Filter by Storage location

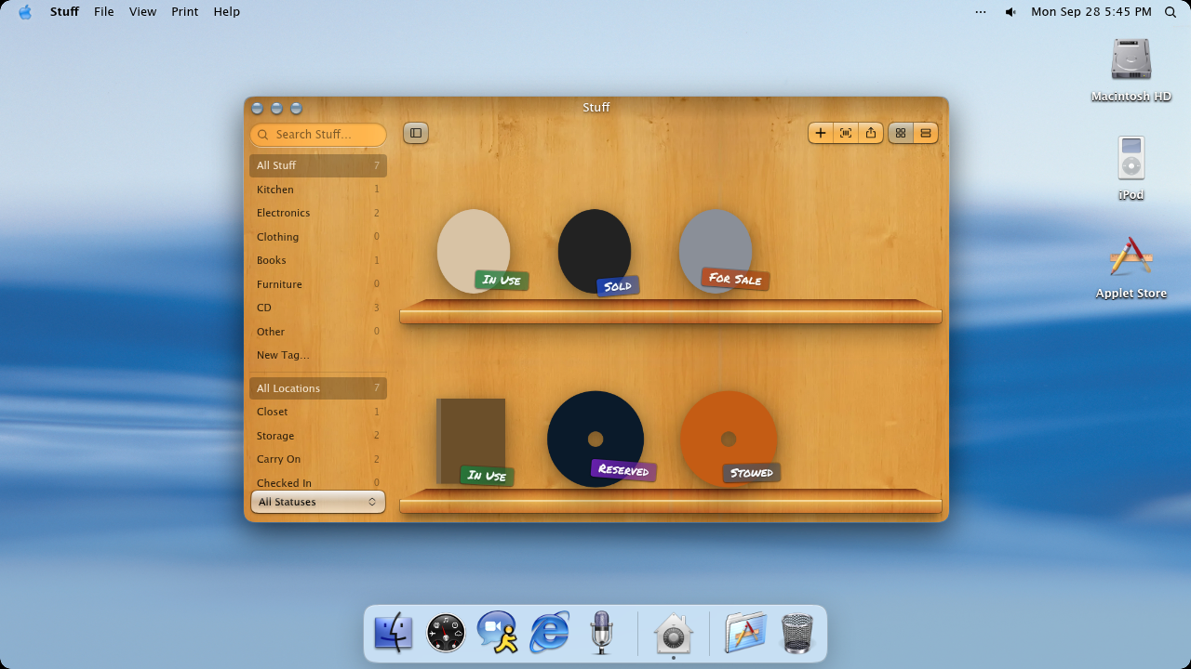[x=318, y=436]
